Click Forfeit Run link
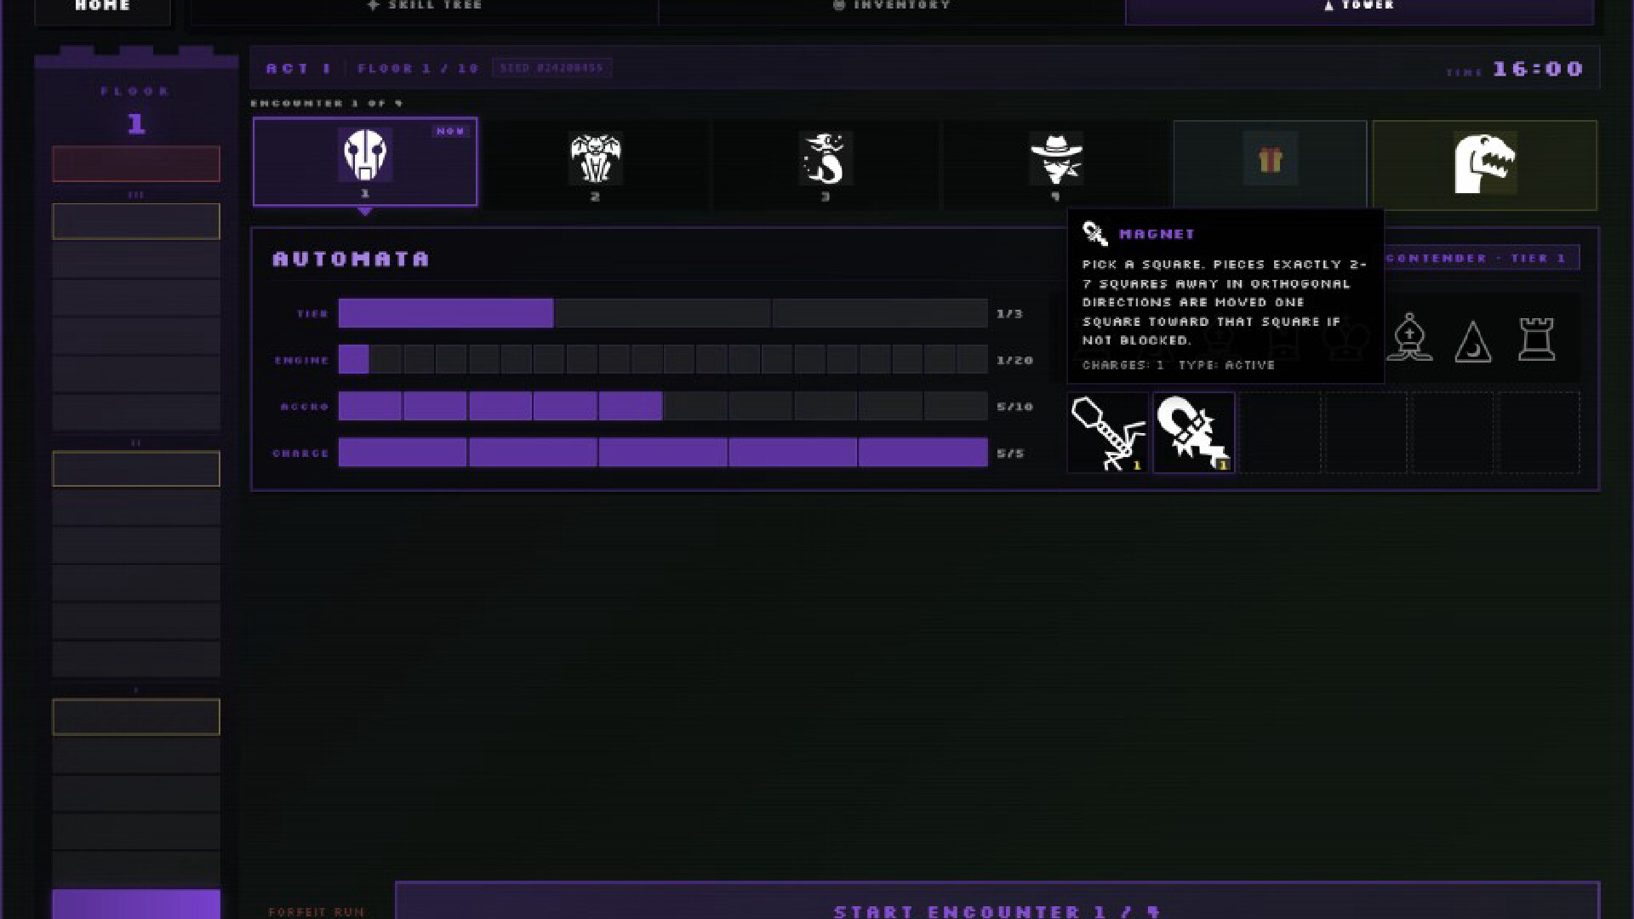 point(317,911)
